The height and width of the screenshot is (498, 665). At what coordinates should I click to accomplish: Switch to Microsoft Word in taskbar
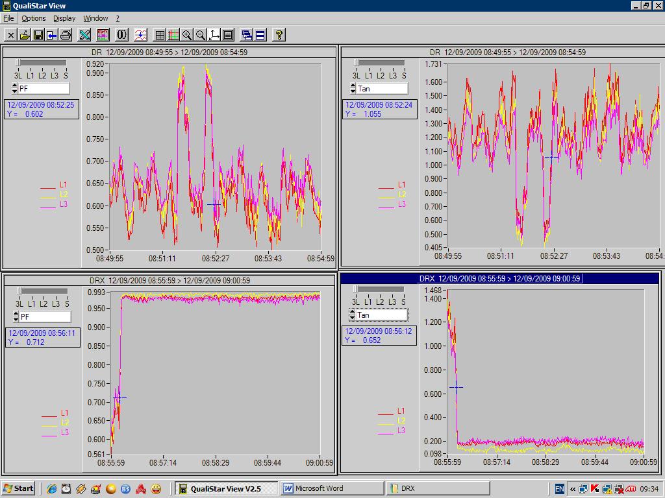click(x=331, y=488)
